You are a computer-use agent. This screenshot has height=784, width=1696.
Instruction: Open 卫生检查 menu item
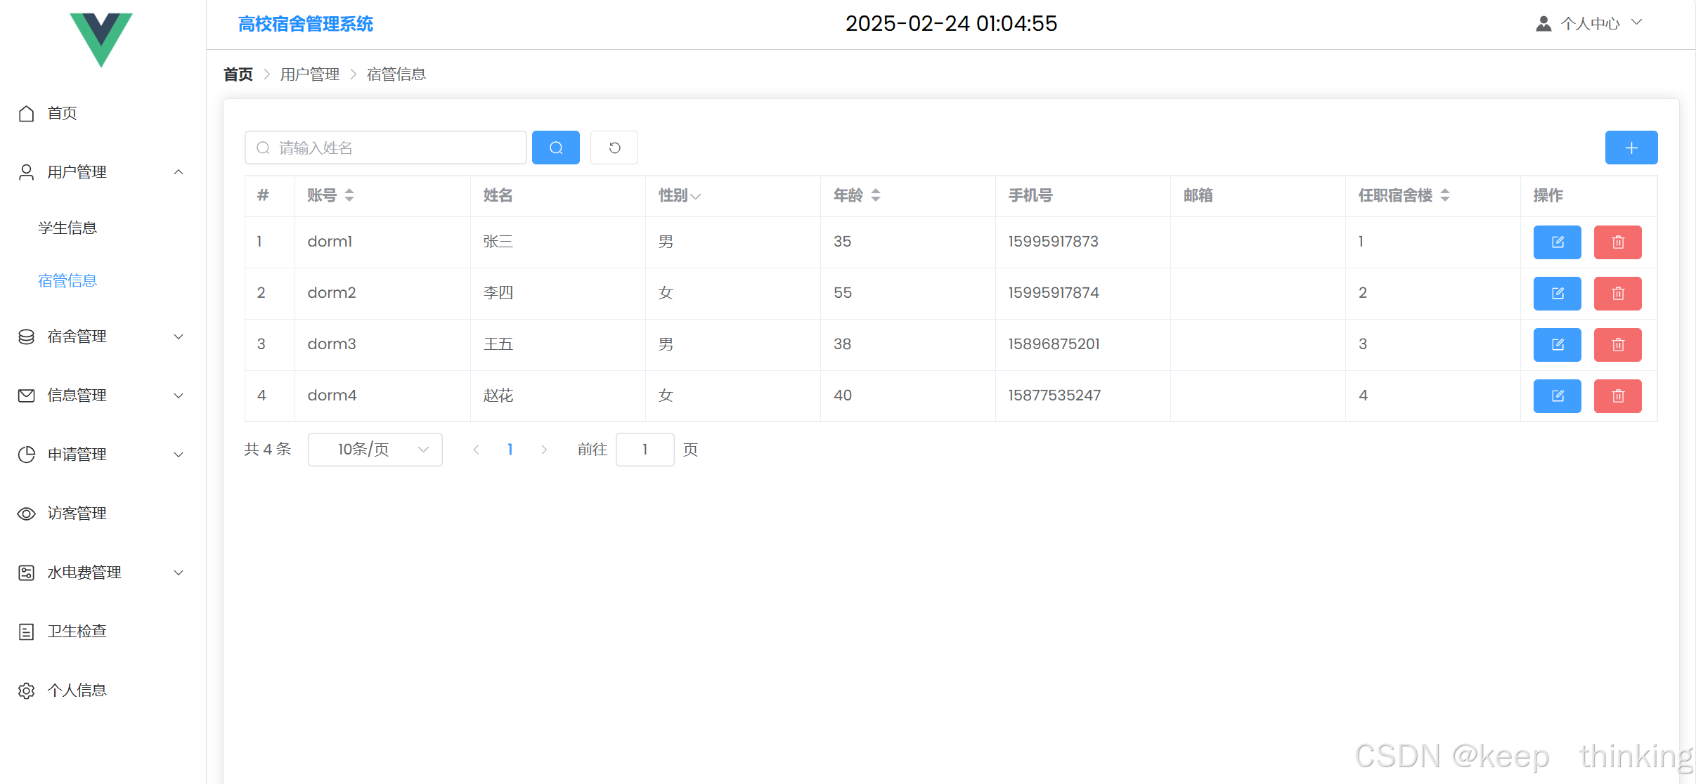tap(77, 632)
